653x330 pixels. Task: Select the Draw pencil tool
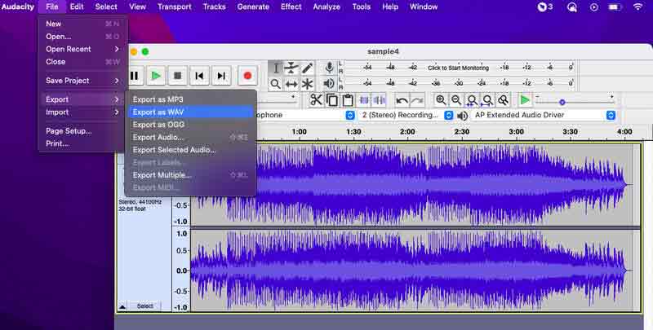pyautogui.click(x=308, y=68)
